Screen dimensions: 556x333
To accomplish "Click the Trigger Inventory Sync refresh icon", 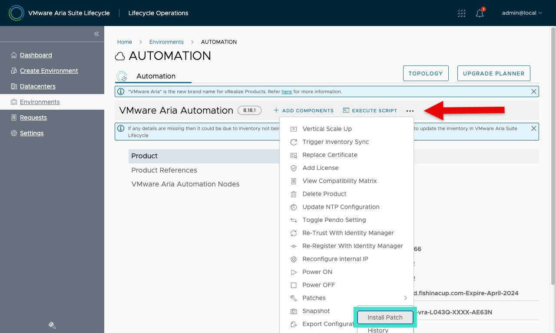I will pyautogui.click(x=294, y=142).
